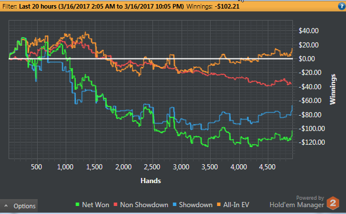The width and height of the screenshot is (346, 214).
Task: Click the red Non Showdown legend swatch
Action: pyautogui.click(x=115, y=204)
